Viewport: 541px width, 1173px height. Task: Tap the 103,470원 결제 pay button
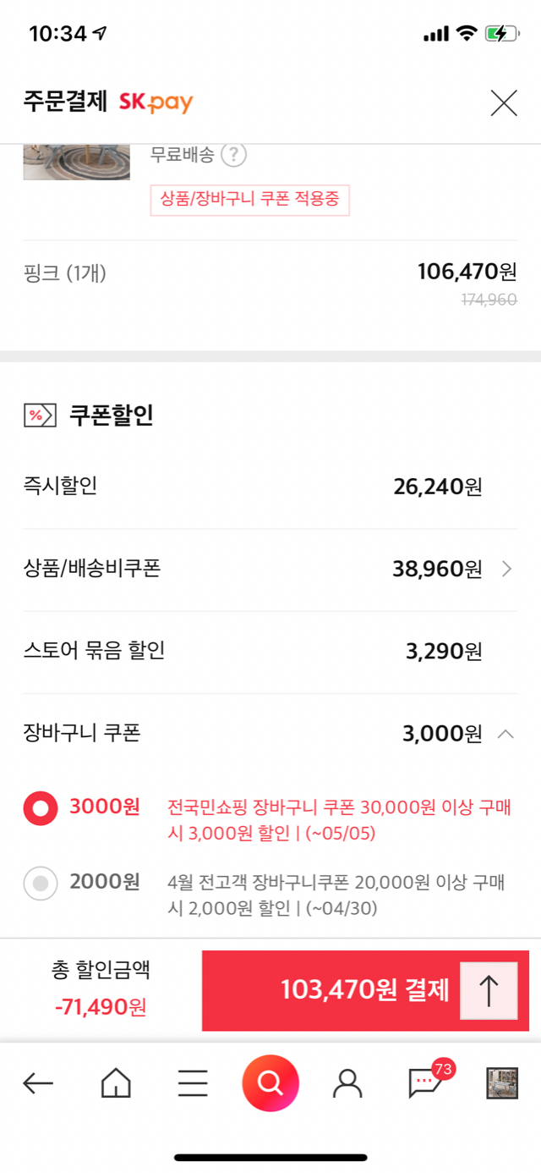365,990
